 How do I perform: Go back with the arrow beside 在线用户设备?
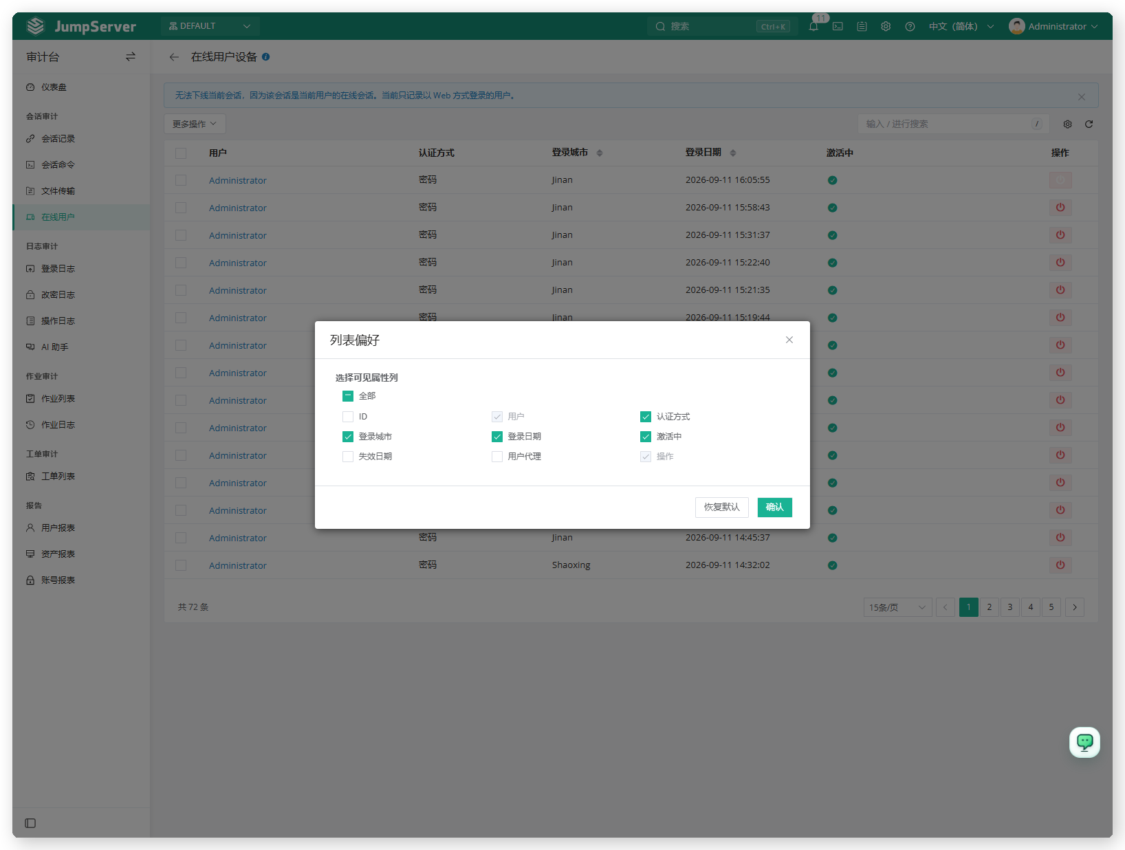click(174, 57)
